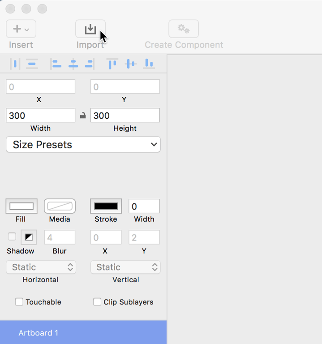Align layers to horizontal center

pyautogui.click(x=73, y=64)
